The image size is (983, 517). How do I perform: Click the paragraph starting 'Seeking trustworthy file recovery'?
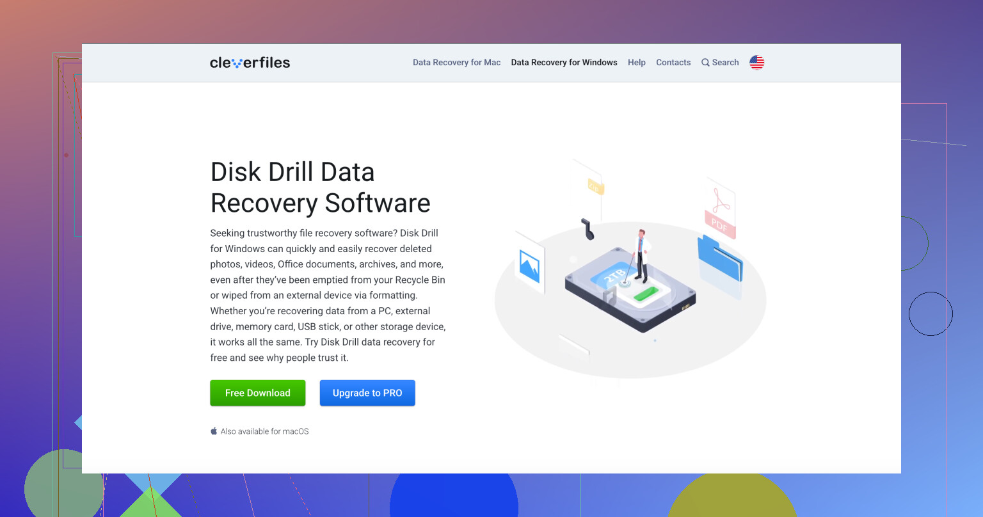pyautogui.click(x=328, y=295)
